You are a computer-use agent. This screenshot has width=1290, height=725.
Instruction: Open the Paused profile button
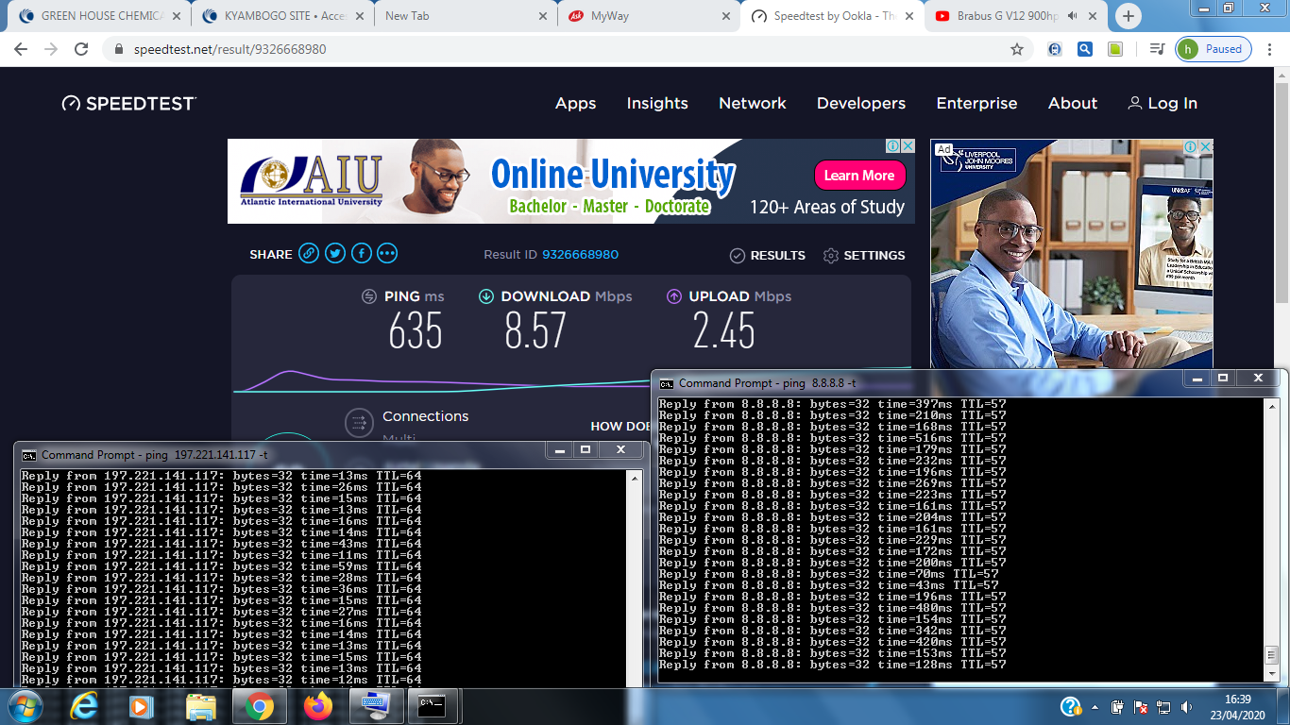click(x=1214, y=49)
